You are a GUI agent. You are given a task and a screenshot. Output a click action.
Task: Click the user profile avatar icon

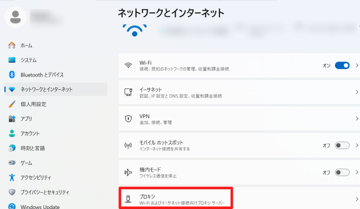click(15, 17)
